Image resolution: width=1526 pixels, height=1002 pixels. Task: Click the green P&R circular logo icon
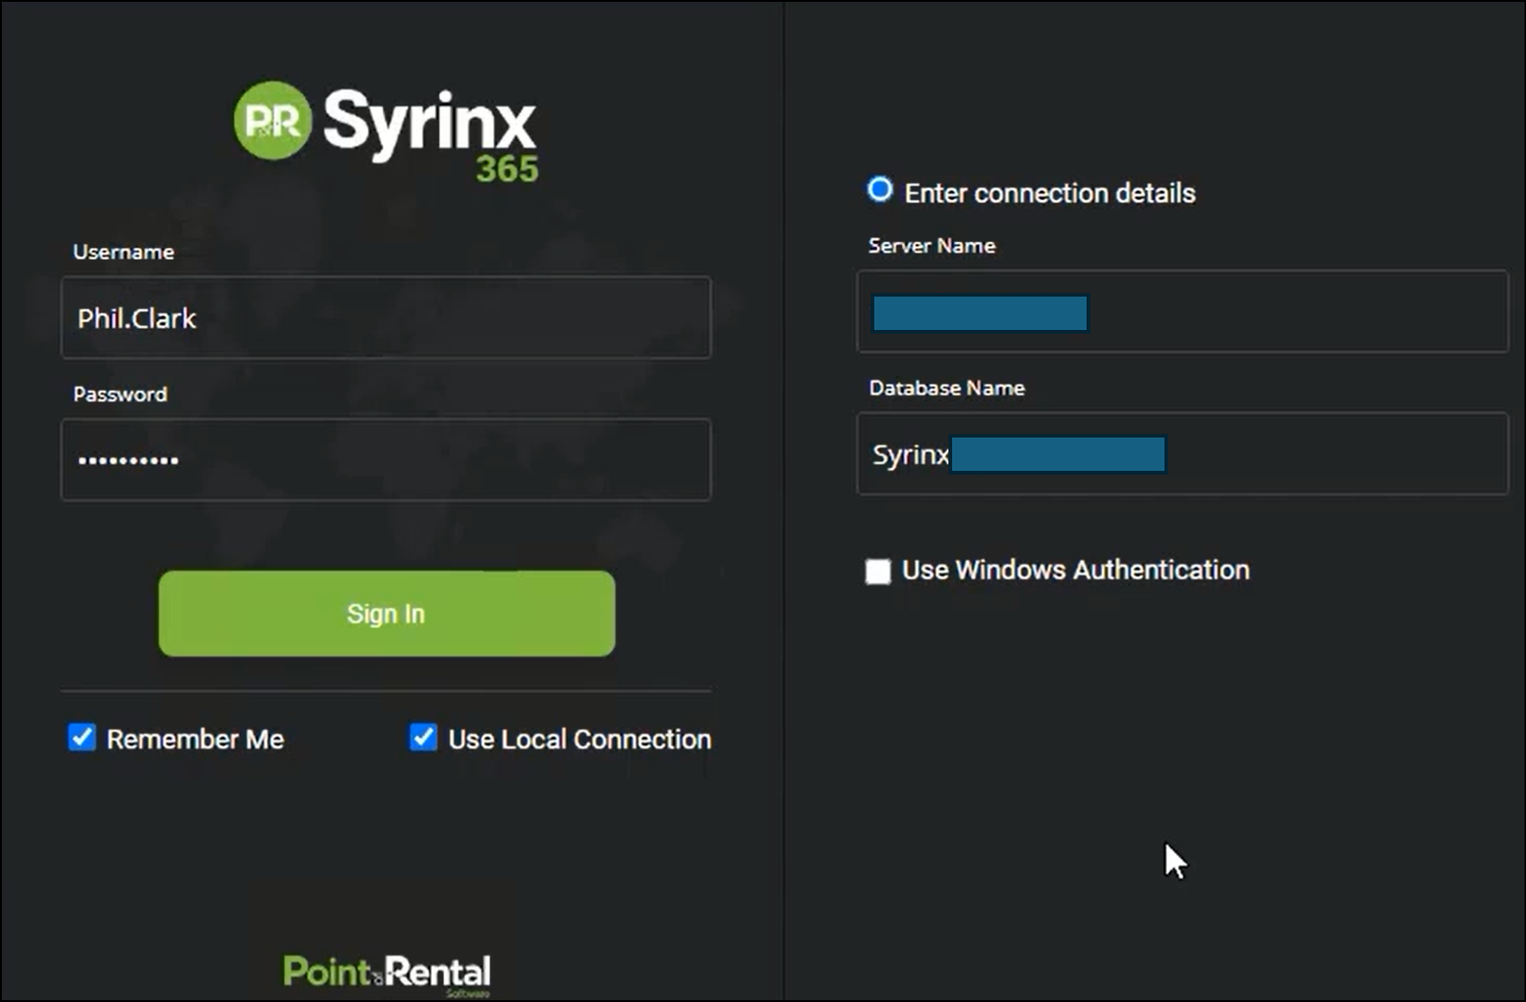pos(273,120)
